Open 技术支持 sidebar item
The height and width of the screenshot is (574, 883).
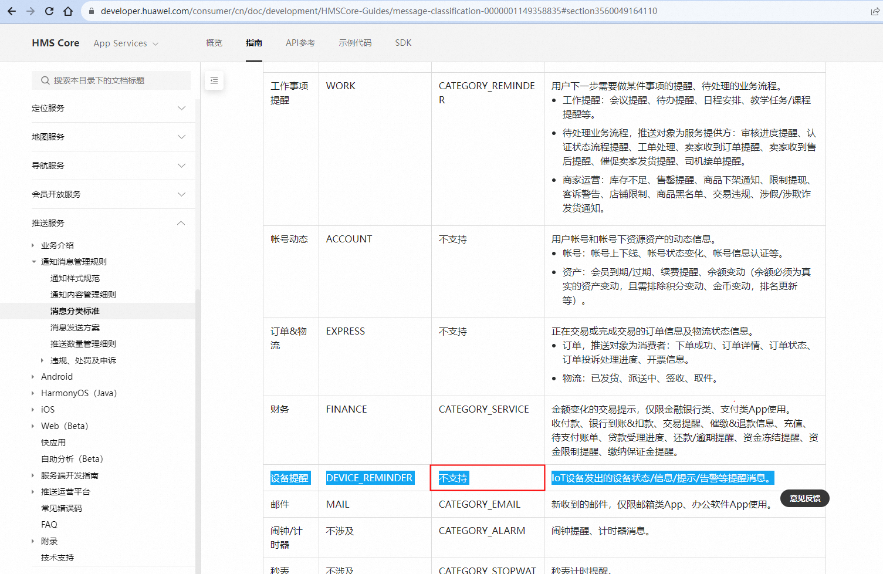57,558
